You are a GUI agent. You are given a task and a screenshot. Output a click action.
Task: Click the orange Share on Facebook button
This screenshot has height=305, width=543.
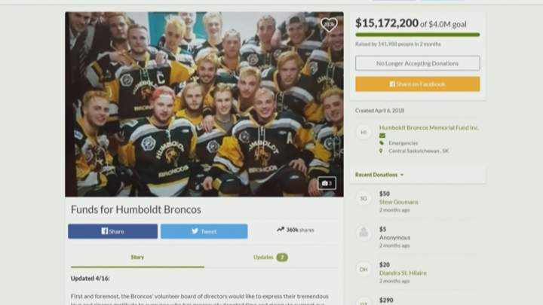(417, 84)
